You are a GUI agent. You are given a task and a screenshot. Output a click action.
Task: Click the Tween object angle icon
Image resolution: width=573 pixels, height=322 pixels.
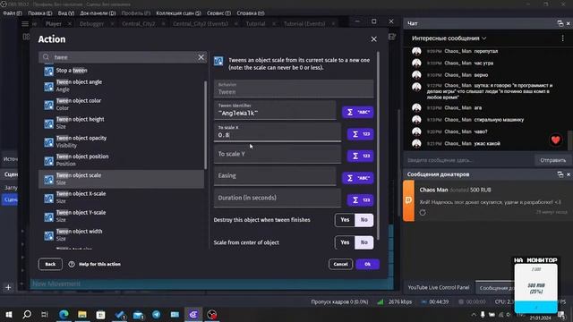point(48,87)
